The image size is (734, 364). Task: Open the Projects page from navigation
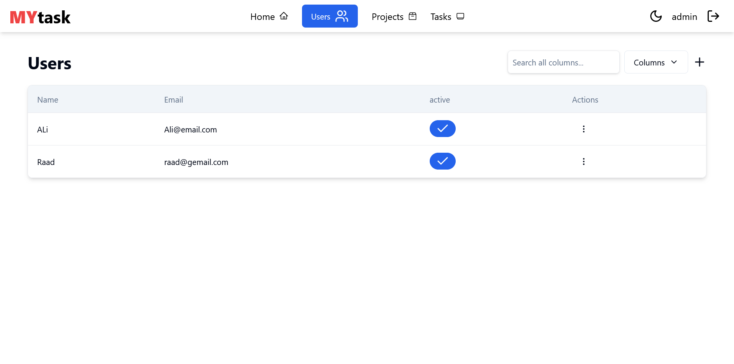(x=394, y=16)
